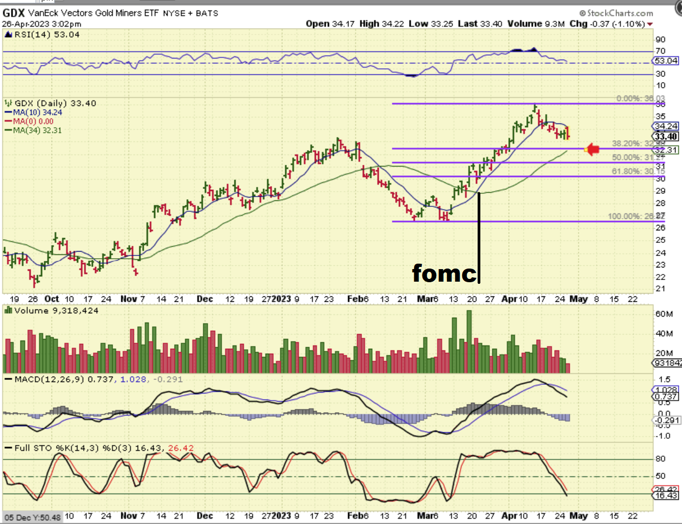The image size is (682, 524).
Task: Click the green MA(34) legend line marker
Action: (x=9, y=130)
